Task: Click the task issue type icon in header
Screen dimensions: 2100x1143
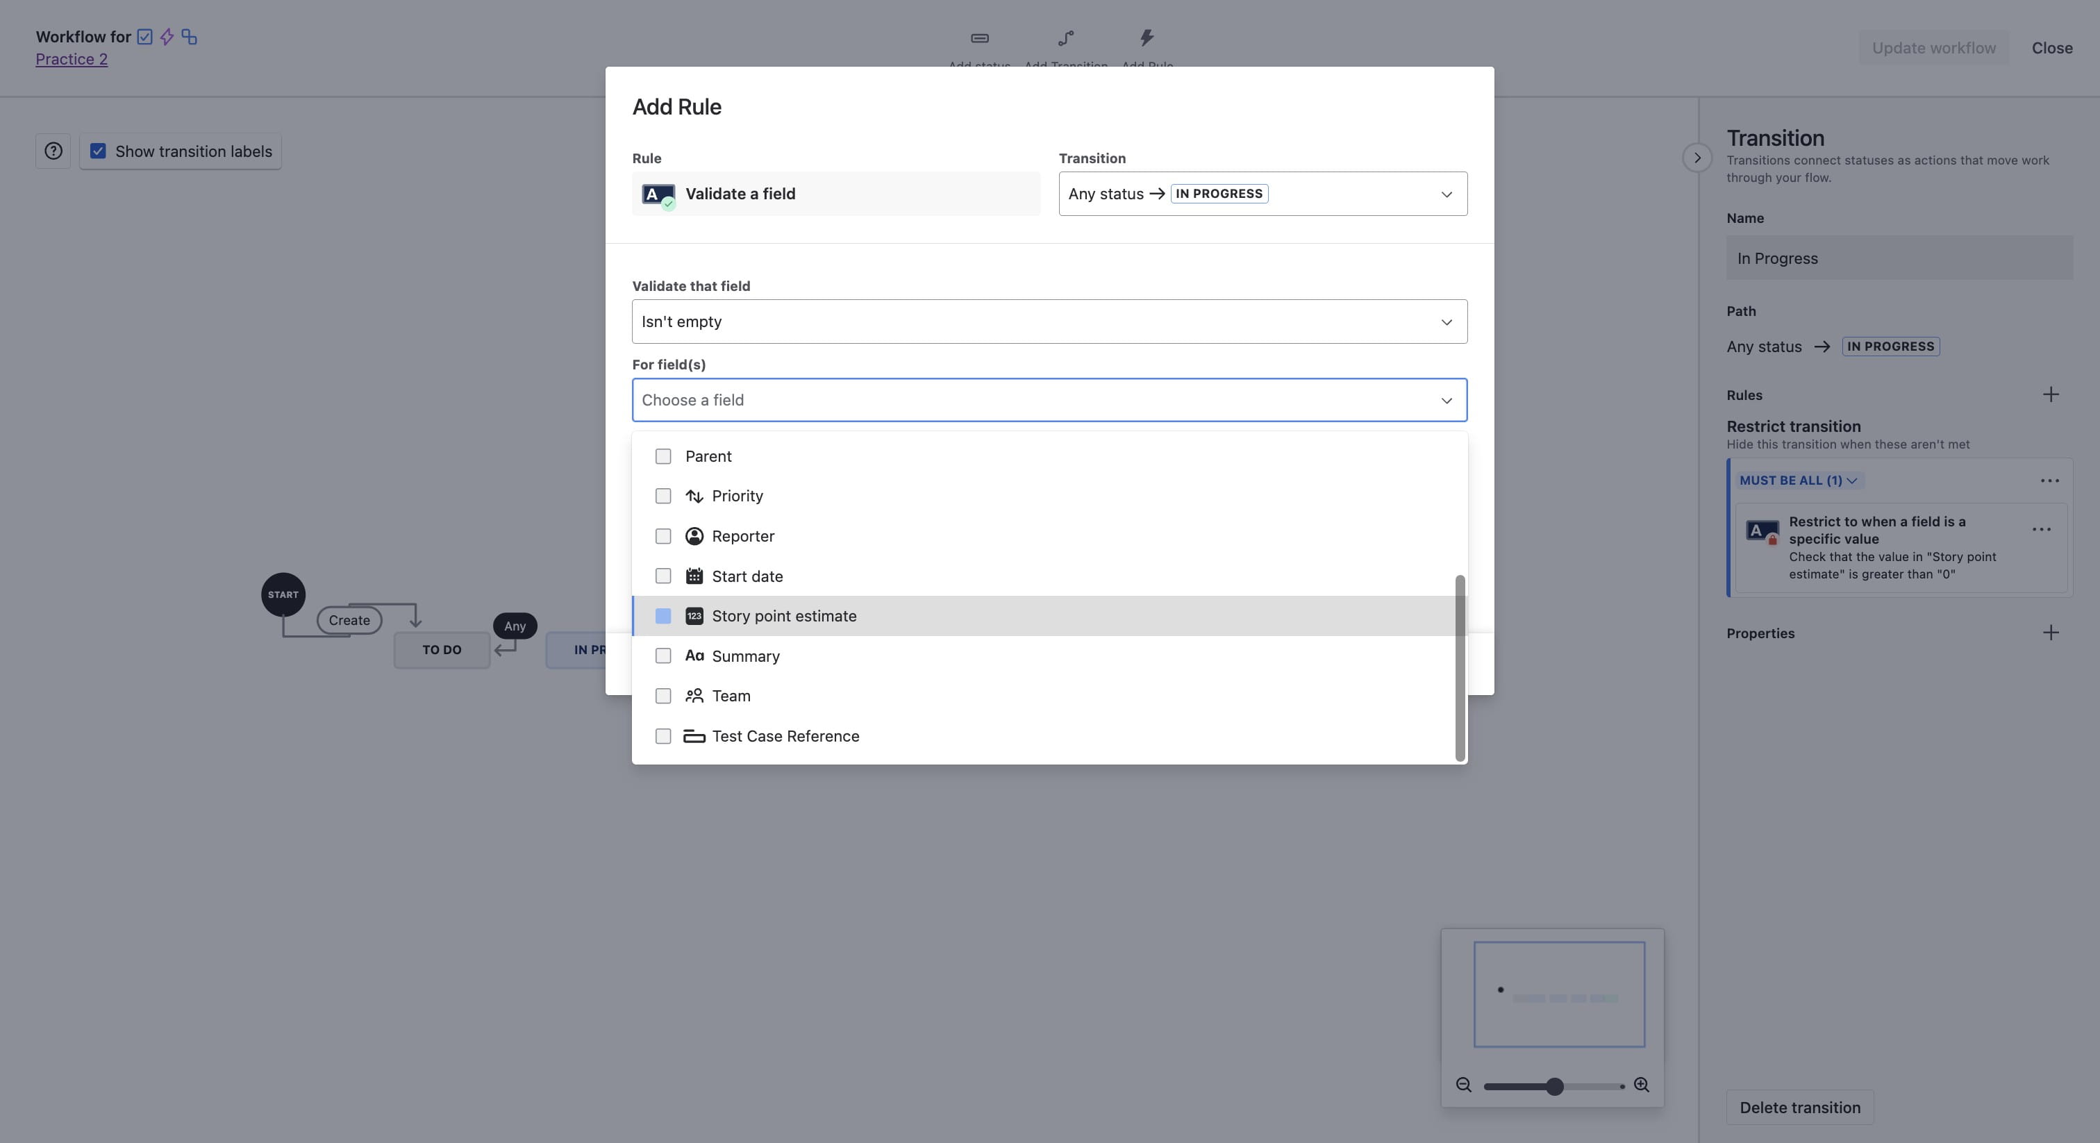Action: pos(145,37)
